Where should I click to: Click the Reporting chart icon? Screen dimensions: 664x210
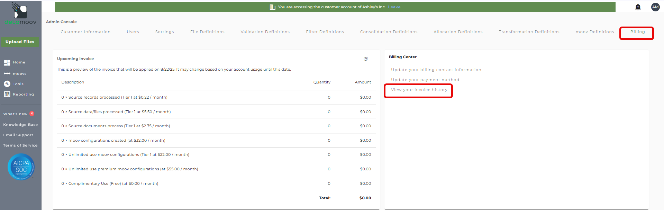click(x=7, y=94)
